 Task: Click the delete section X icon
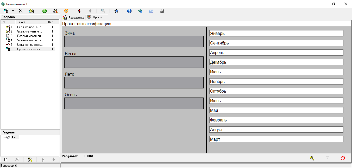(17, 160)
